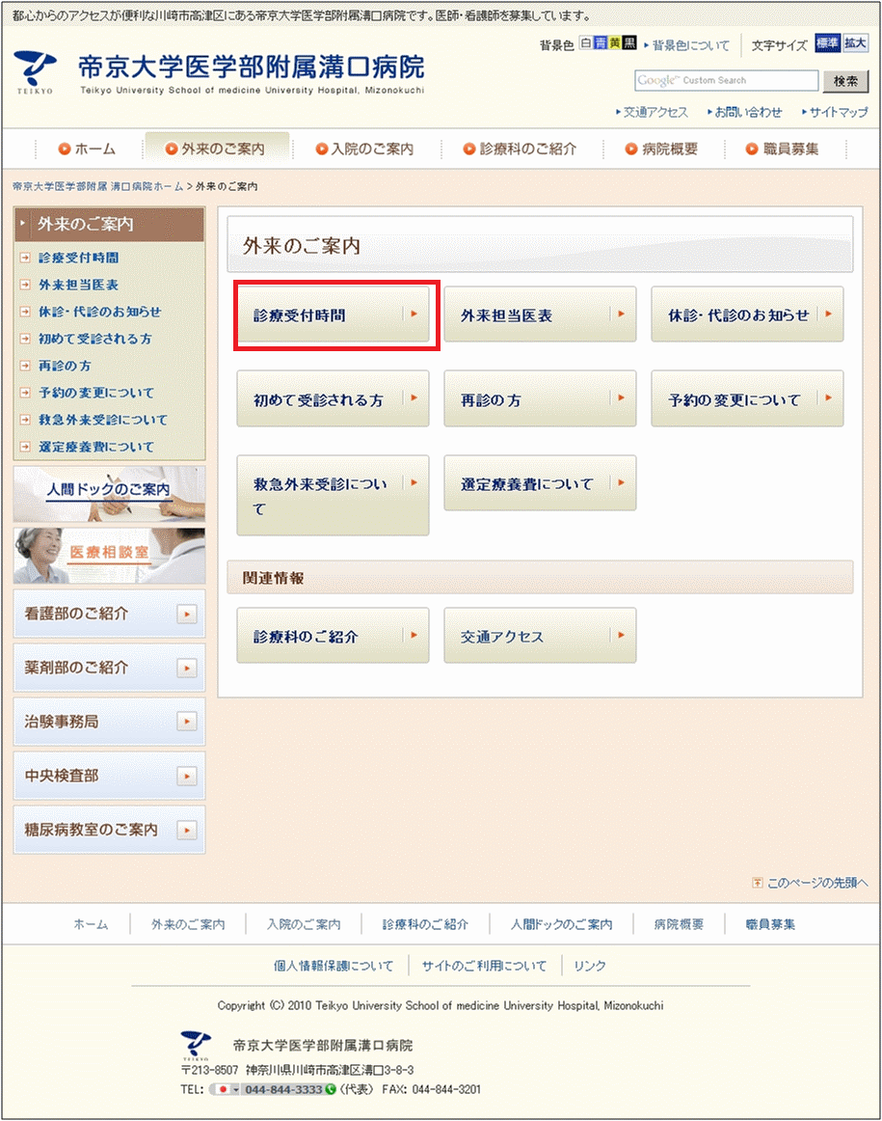Open sidebar link 選定療養費について
Viewport: 882px width, 1121px height.
[96, 447]
